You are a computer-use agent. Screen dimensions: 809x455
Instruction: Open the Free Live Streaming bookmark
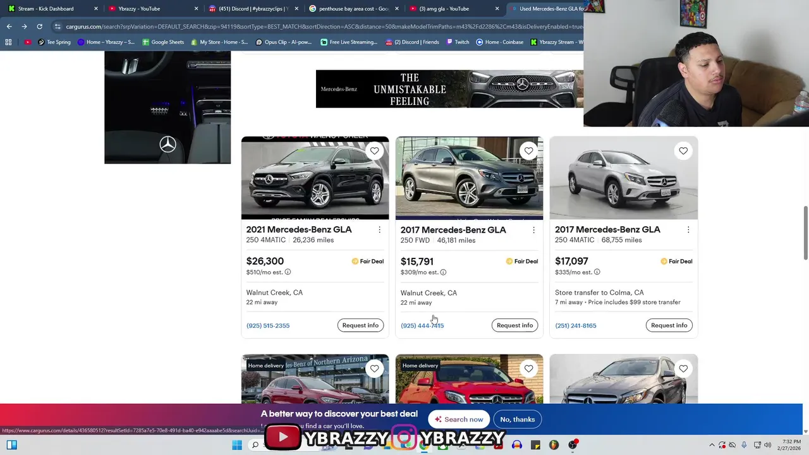point(349,42)
